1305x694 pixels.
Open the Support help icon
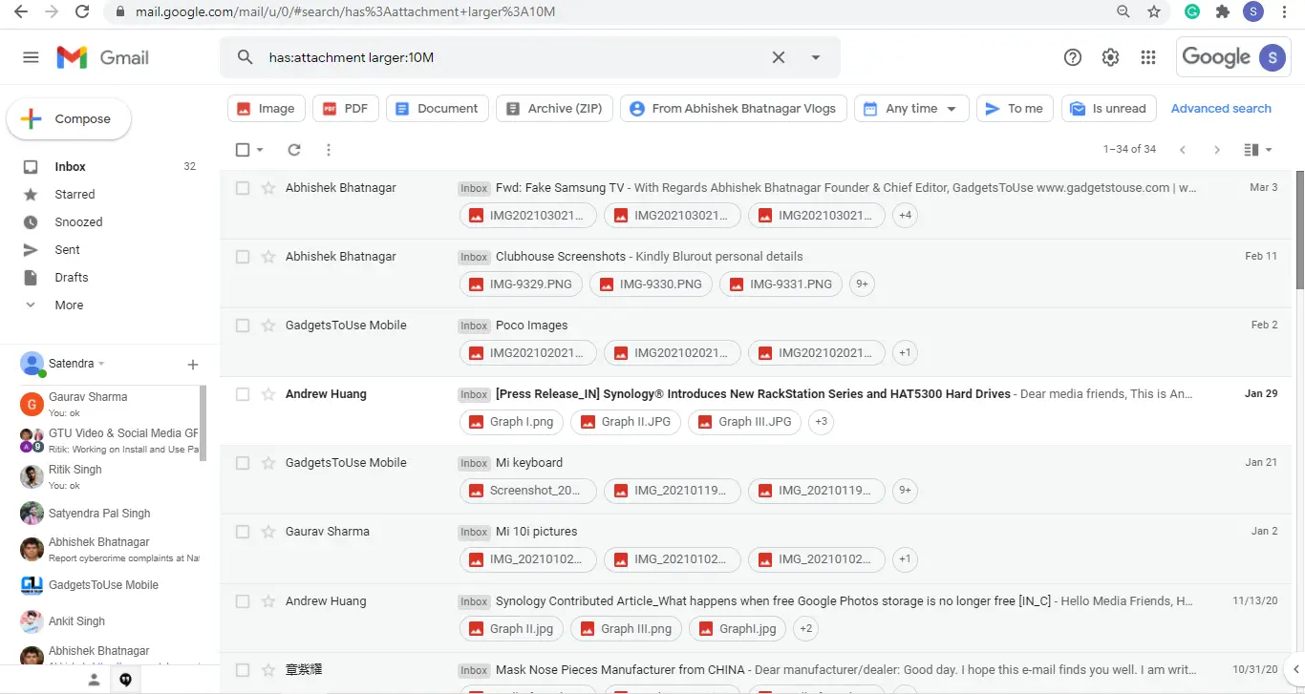pyautogui.click(x=1073, y=57)
